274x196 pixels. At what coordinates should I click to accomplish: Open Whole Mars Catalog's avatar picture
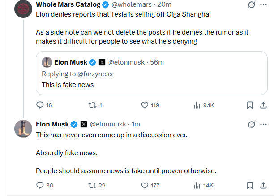[23, 9]
